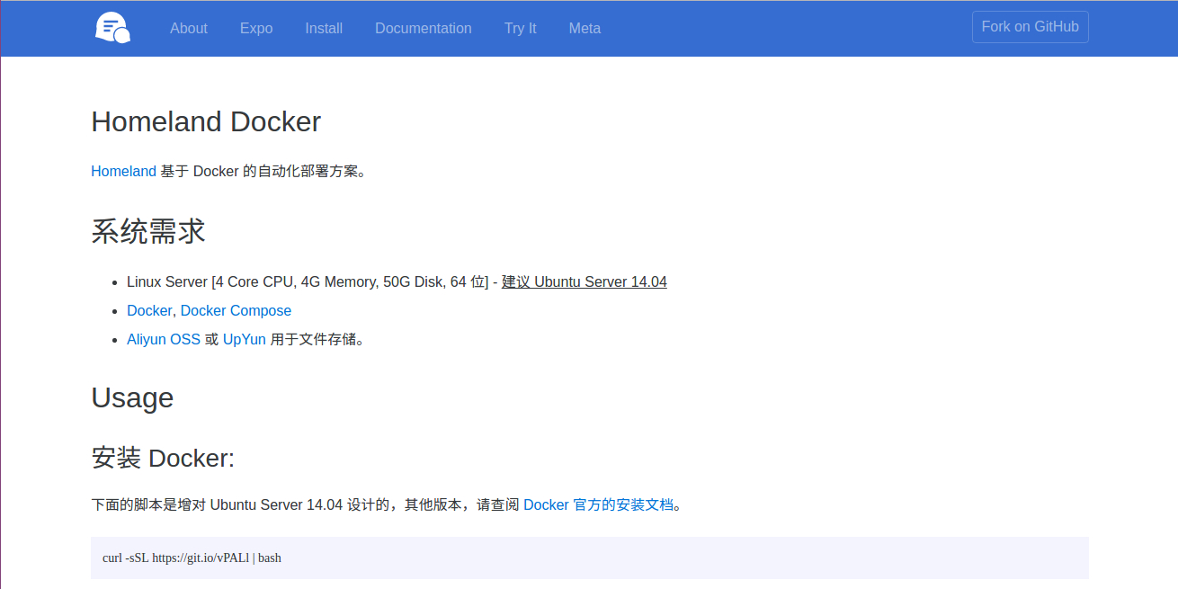Click the Homeland chat bubble logo
This screenshot has width=1178, height=589.
click(112, 28)
